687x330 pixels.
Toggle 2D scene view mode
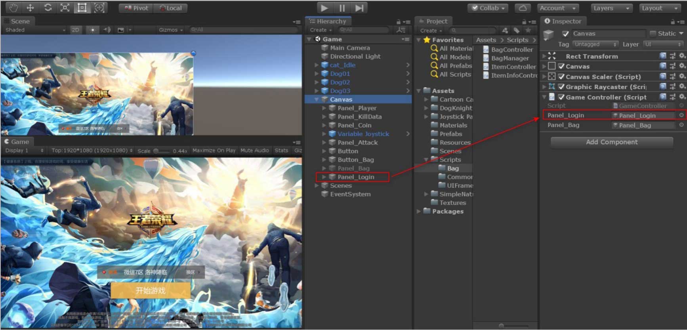click(x=75, y=30)
